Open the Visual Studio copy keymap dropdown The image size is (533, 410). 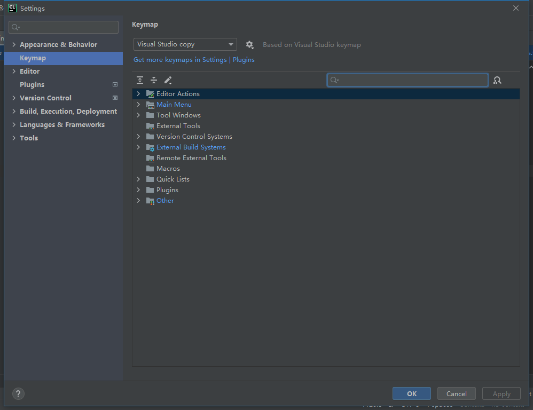tap(185, 44)
